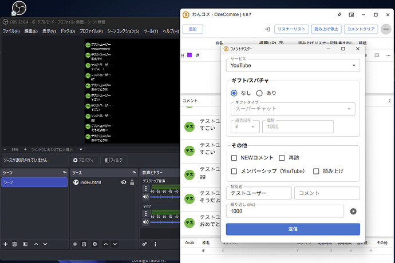This screenshot has width=395, height=263.
Task: Enable the NEWコメント checkbox
Action: coord(234,158)
